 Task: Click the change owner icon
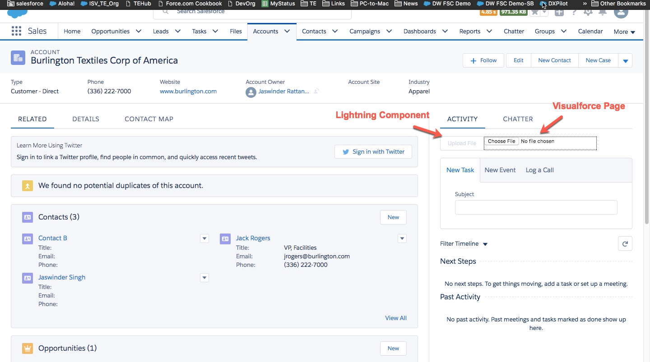coord(316,91)
